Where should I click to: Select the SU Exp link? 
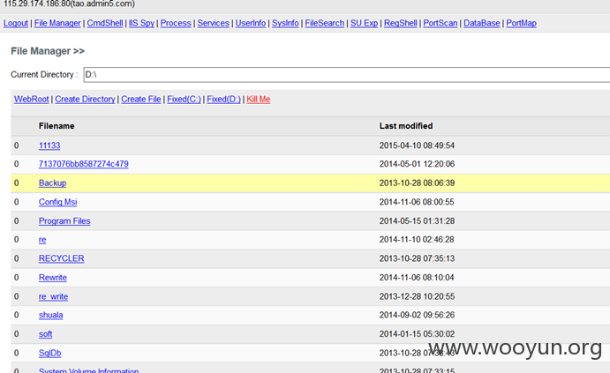point(364,23)
